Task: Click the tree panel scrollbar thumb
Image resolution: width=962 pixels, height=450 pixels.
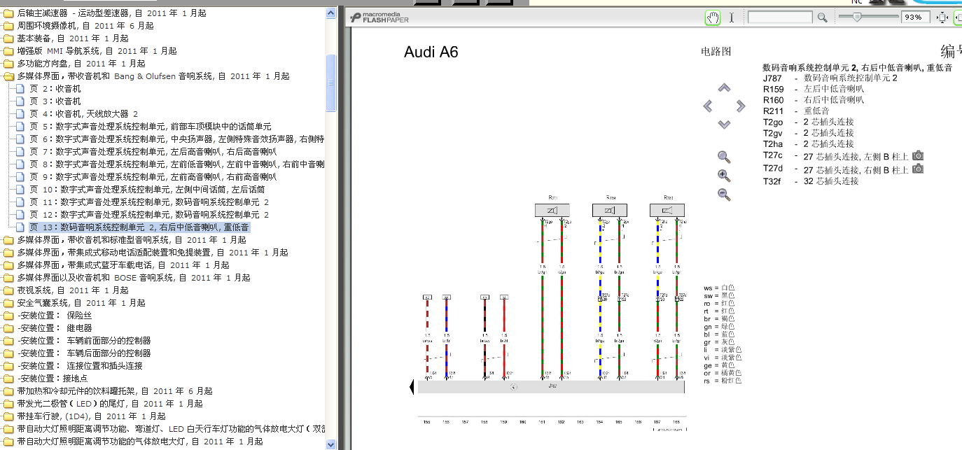Action: point(331,83)
